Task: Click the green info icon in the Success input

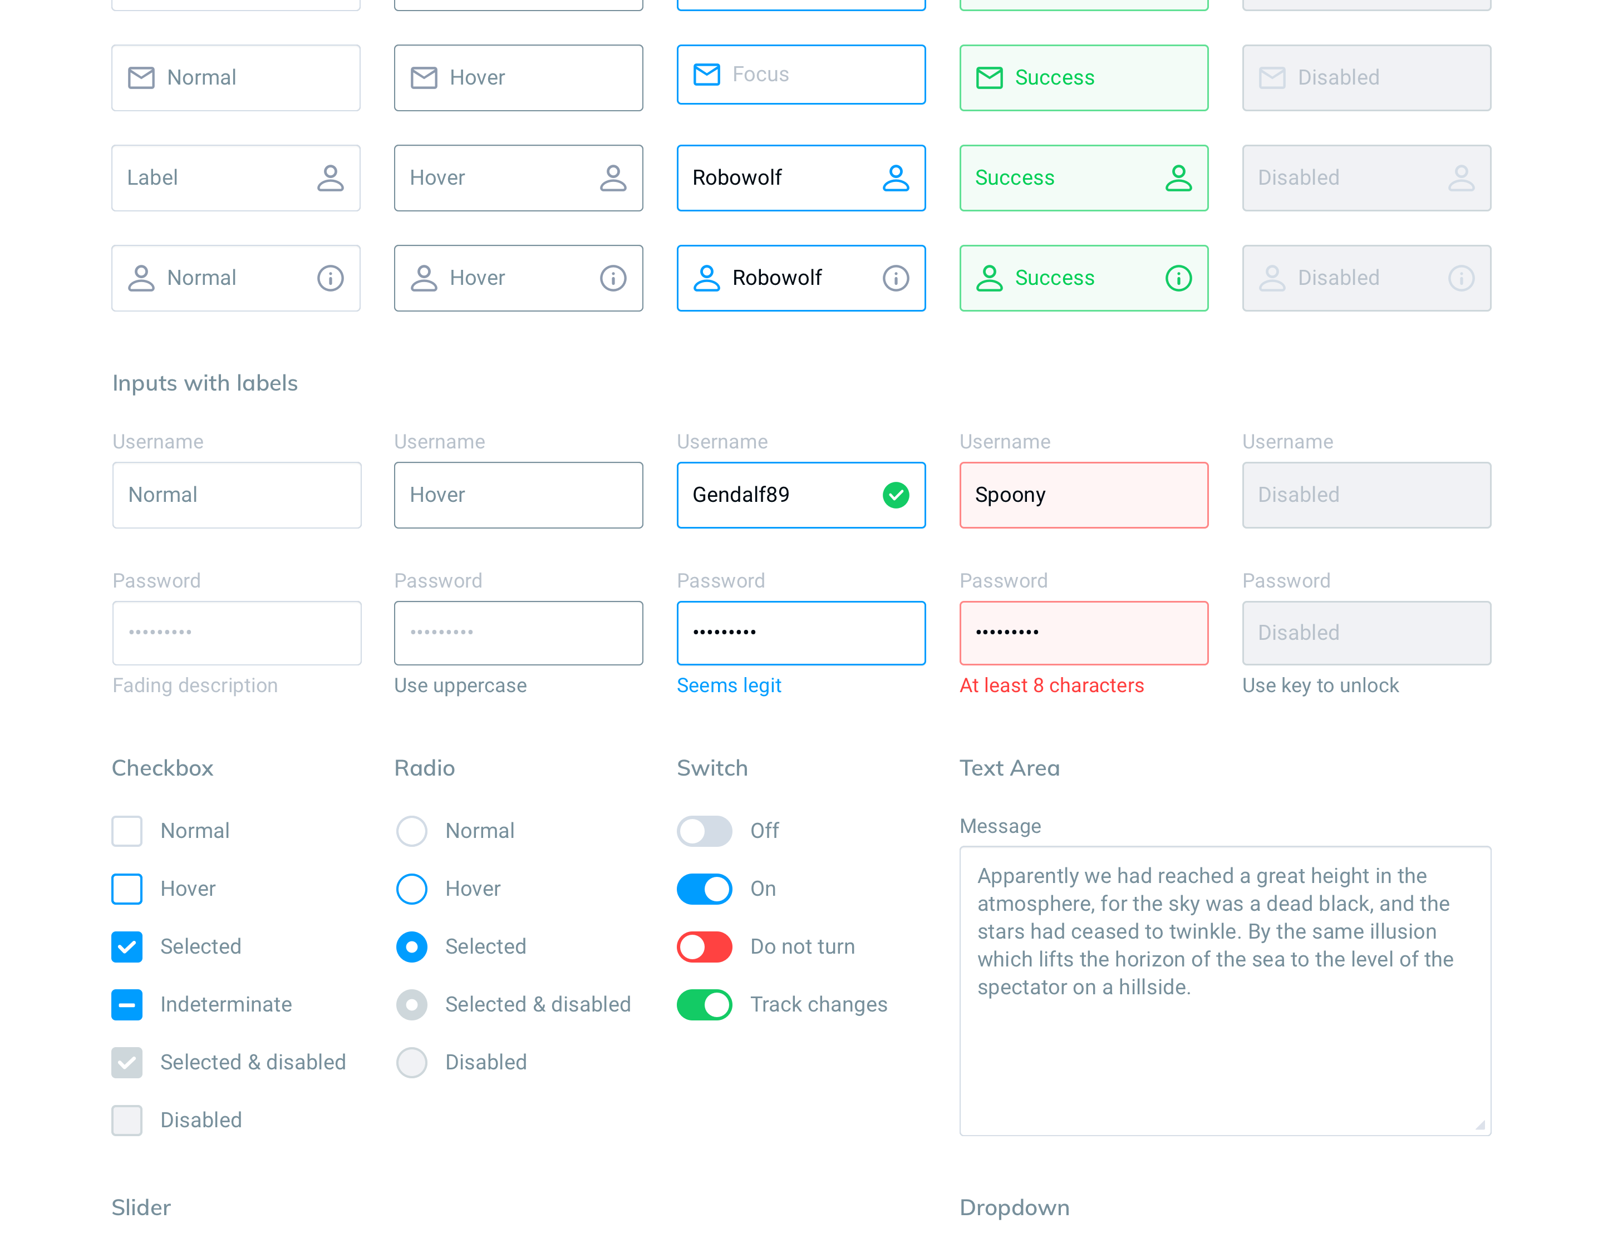Action: 1178,278
